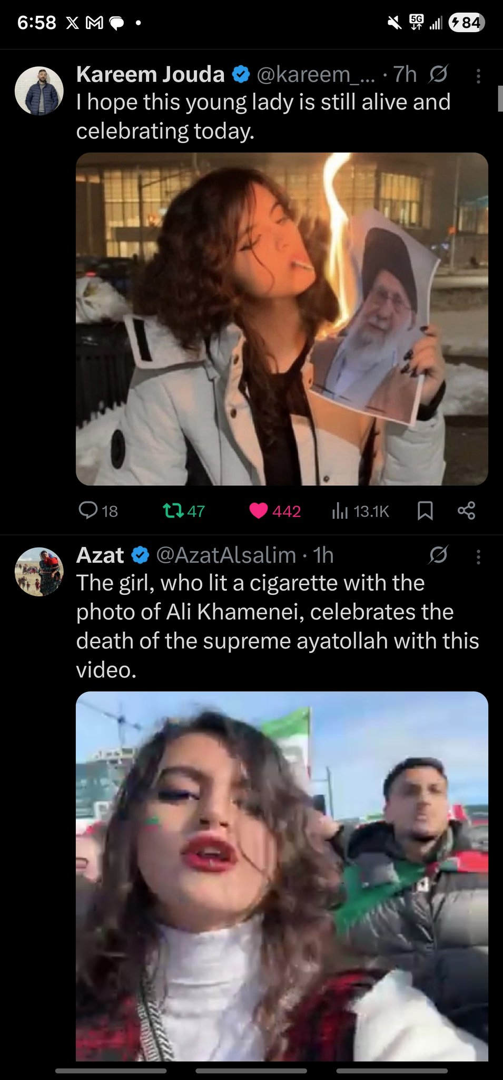Tap the X notification icon in status bar
The image size is (503, 1080).
[73, 23]
